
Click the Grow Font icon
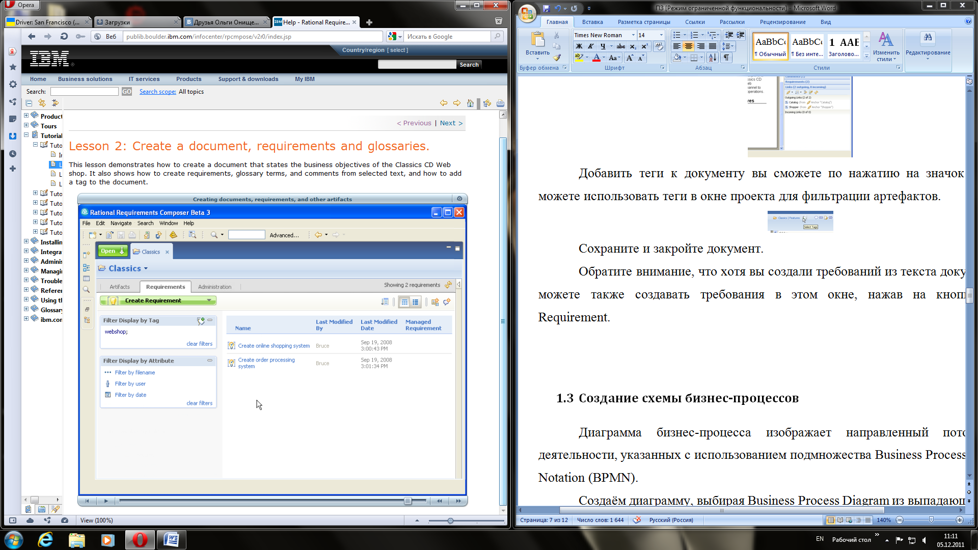click(630, 58)
